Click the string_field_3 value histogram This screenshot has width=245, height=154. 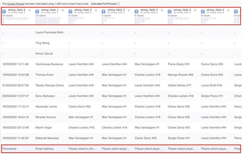(x=108, y=20)
